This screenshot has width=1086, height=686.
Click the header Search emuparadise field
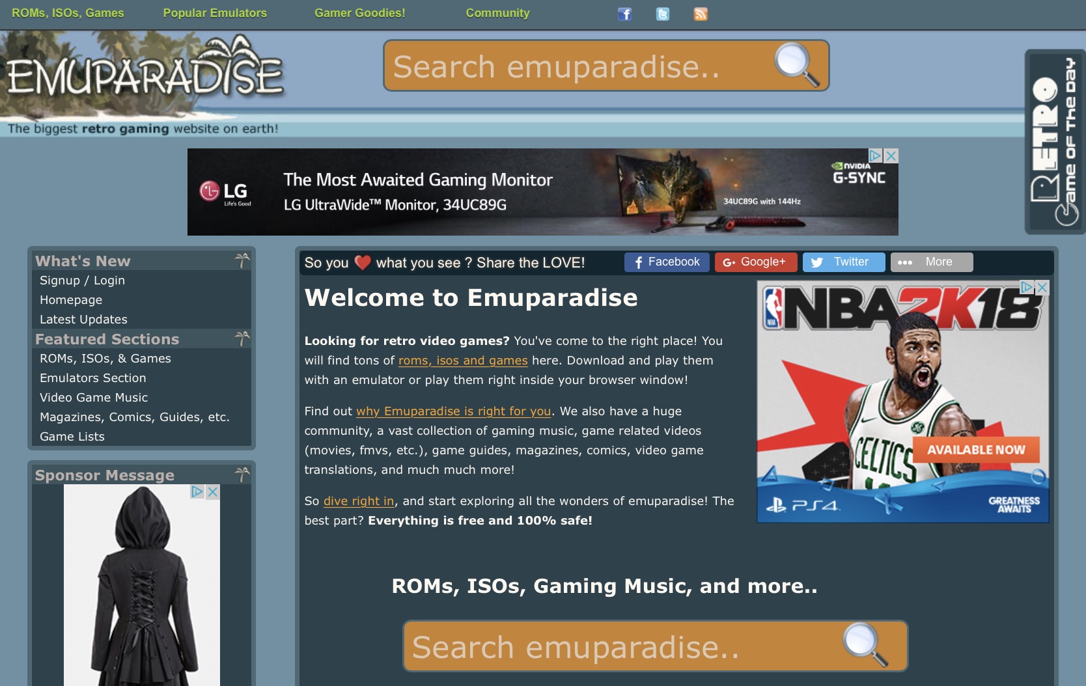click(573, 66)
